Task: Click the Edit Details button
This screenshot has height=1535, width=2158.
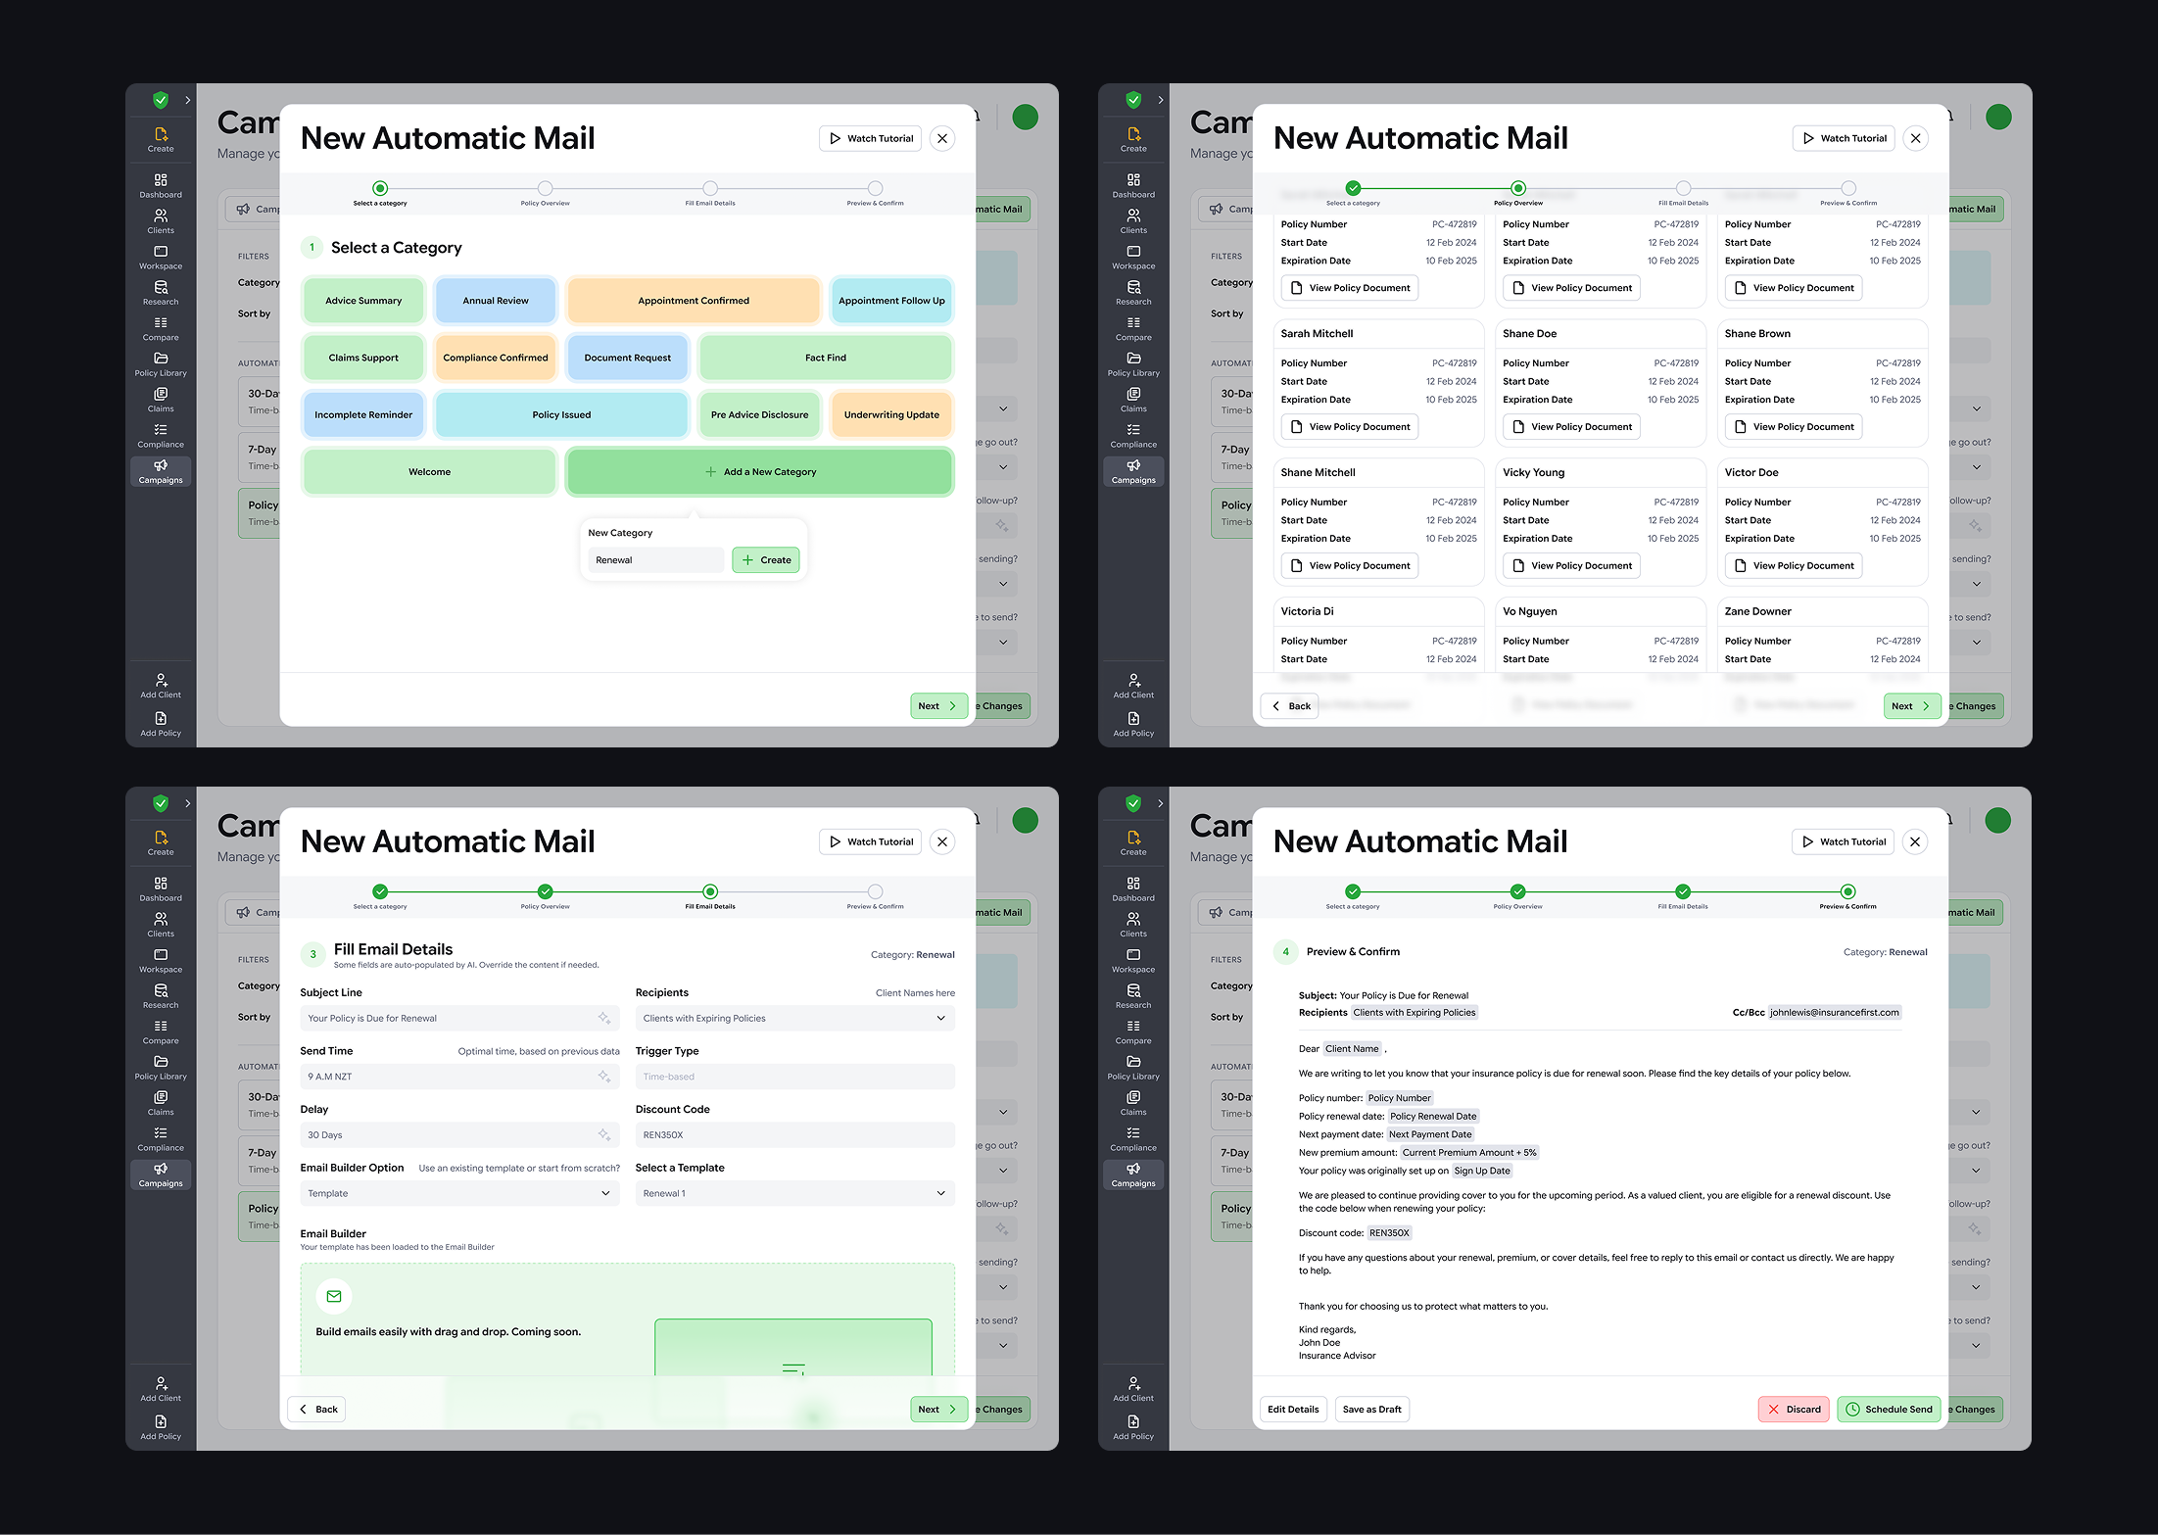Action: point(1292,1410)
